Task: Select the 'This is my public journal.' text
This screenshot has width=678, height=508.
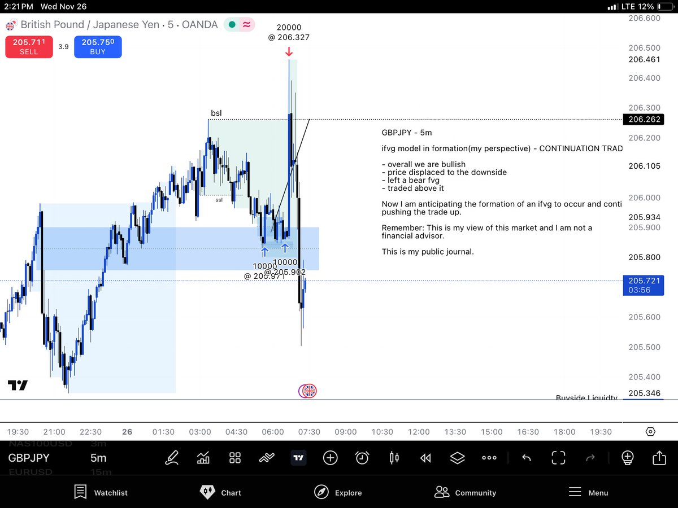Action: (x=428, y=252)
